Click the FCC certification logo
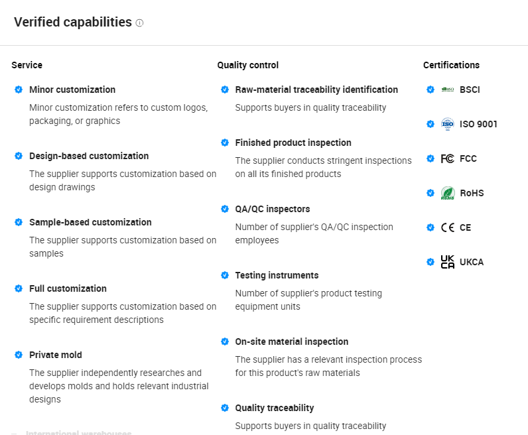 (448, 158)
